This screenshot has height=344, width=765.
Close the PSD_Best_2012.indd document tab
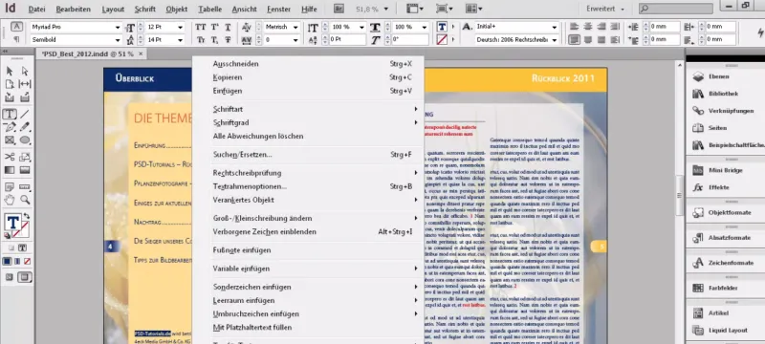pos(141,54)
